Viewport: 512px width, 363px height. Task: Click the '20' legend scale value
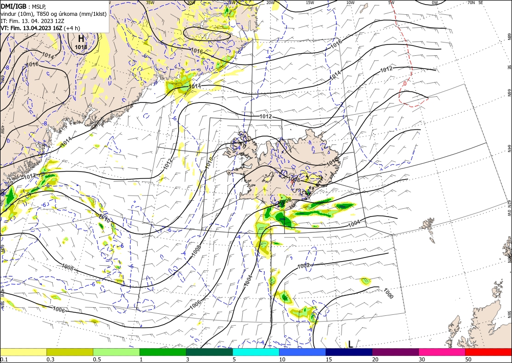375,359
